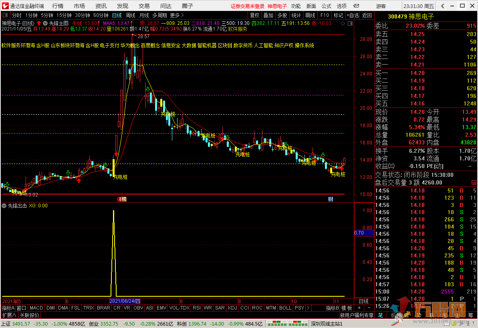Select the 日线 daily period

pyautogui.click(x=117, y=15)
